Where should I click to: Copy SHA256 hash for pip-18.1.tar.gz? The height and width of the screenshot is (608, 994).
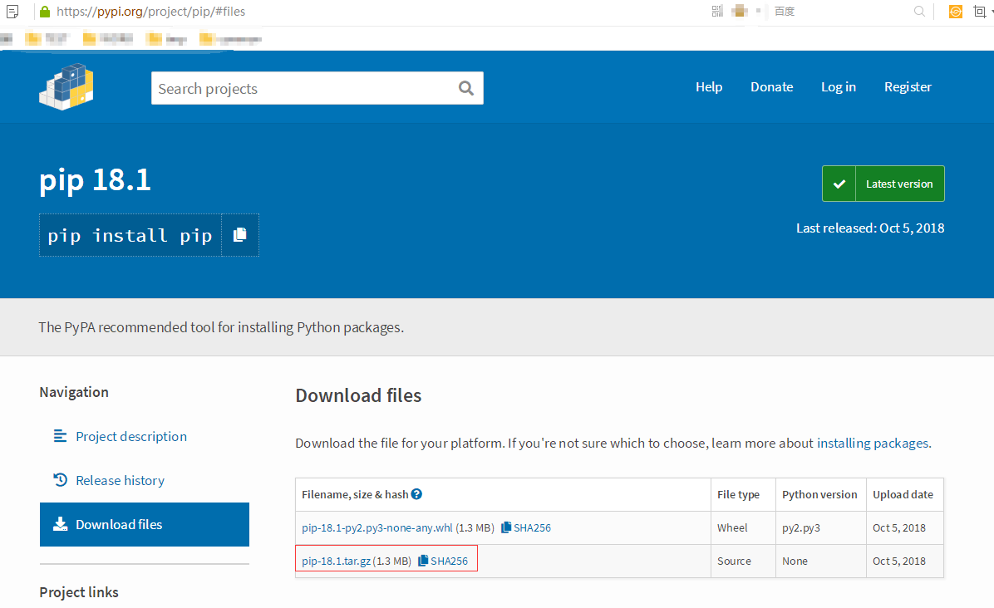tap(442, 561)
